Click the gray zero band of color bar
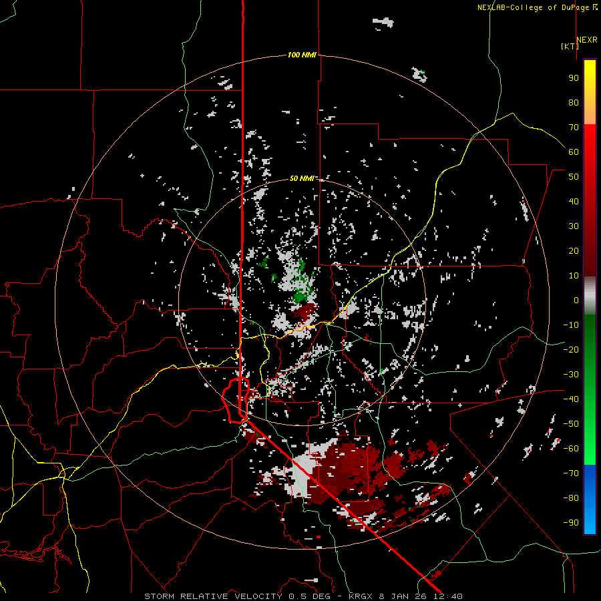This screenshot has width=601, height=601. click(x=590, y=296)
